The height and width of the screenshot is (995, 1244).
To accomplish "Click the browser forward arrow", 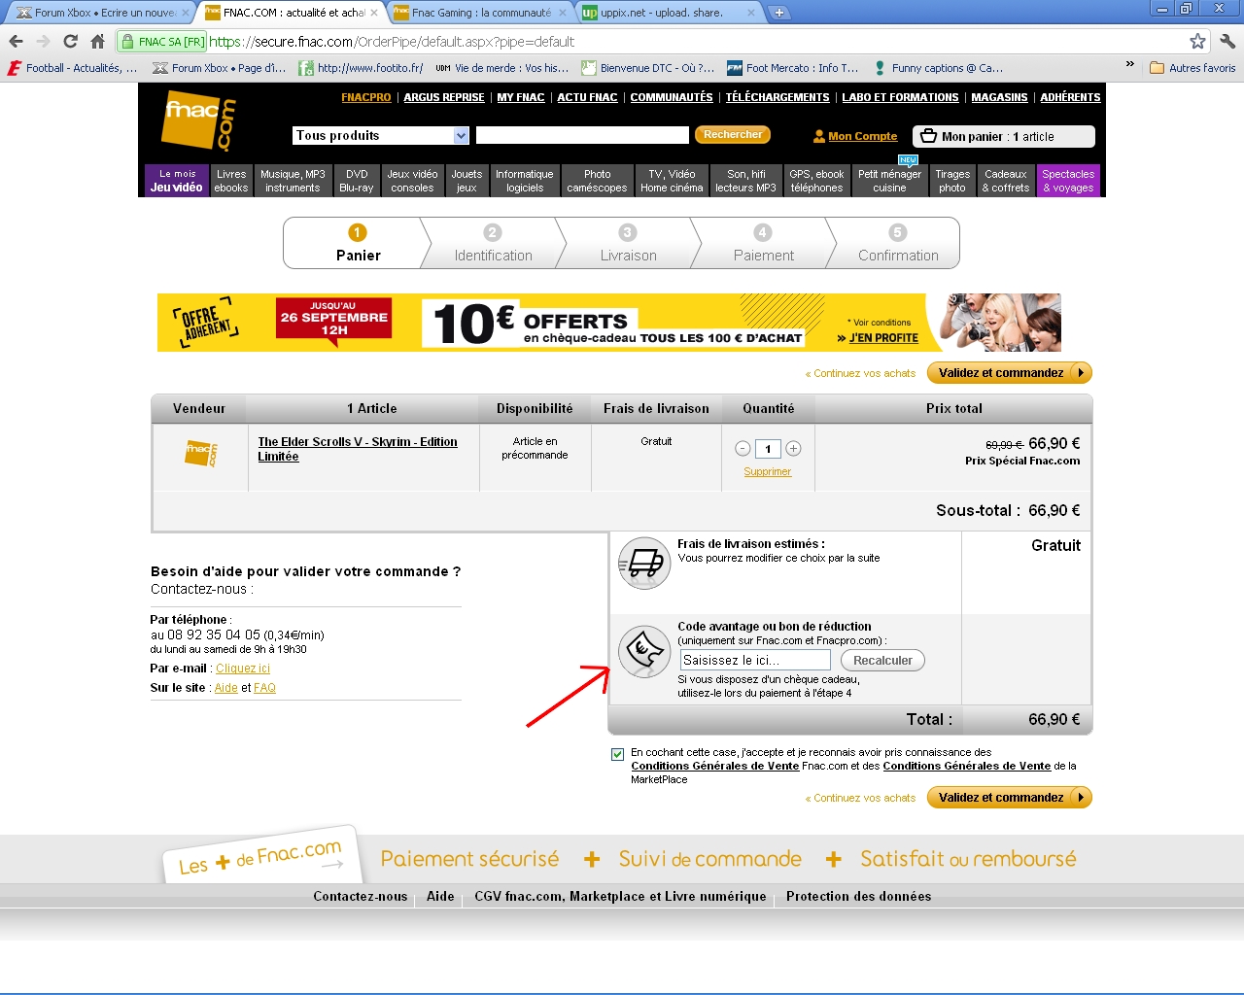I will pos(43,42).
